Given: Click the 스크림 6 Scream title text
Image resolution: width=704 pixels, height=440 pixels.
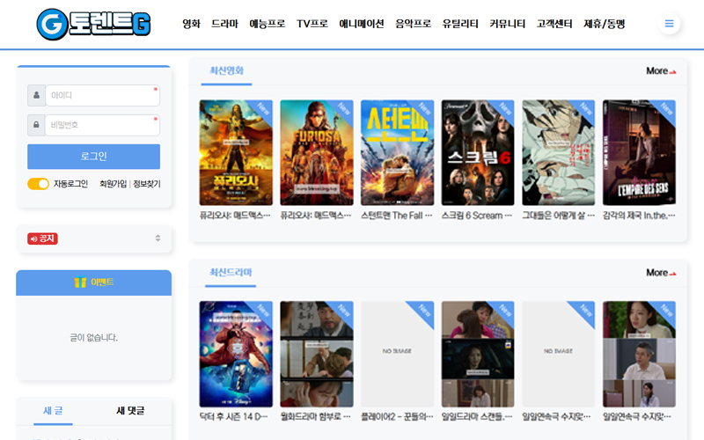Looking at the screenshot, I should pos(477,216).
